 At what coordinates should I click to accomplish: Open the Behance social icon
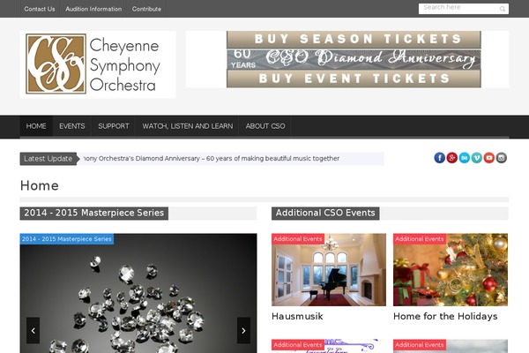tap(465, 158)
